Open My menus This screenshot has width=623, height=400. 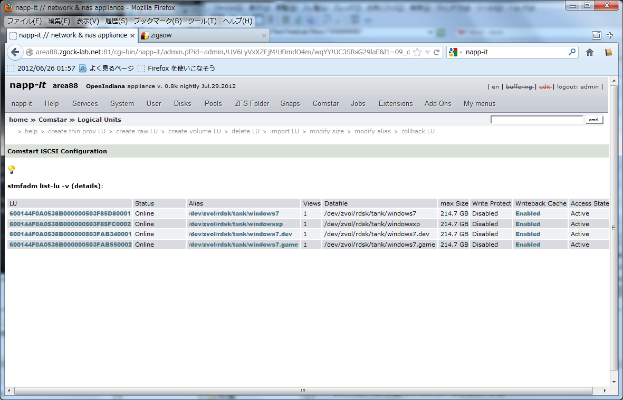pos(480,104)
